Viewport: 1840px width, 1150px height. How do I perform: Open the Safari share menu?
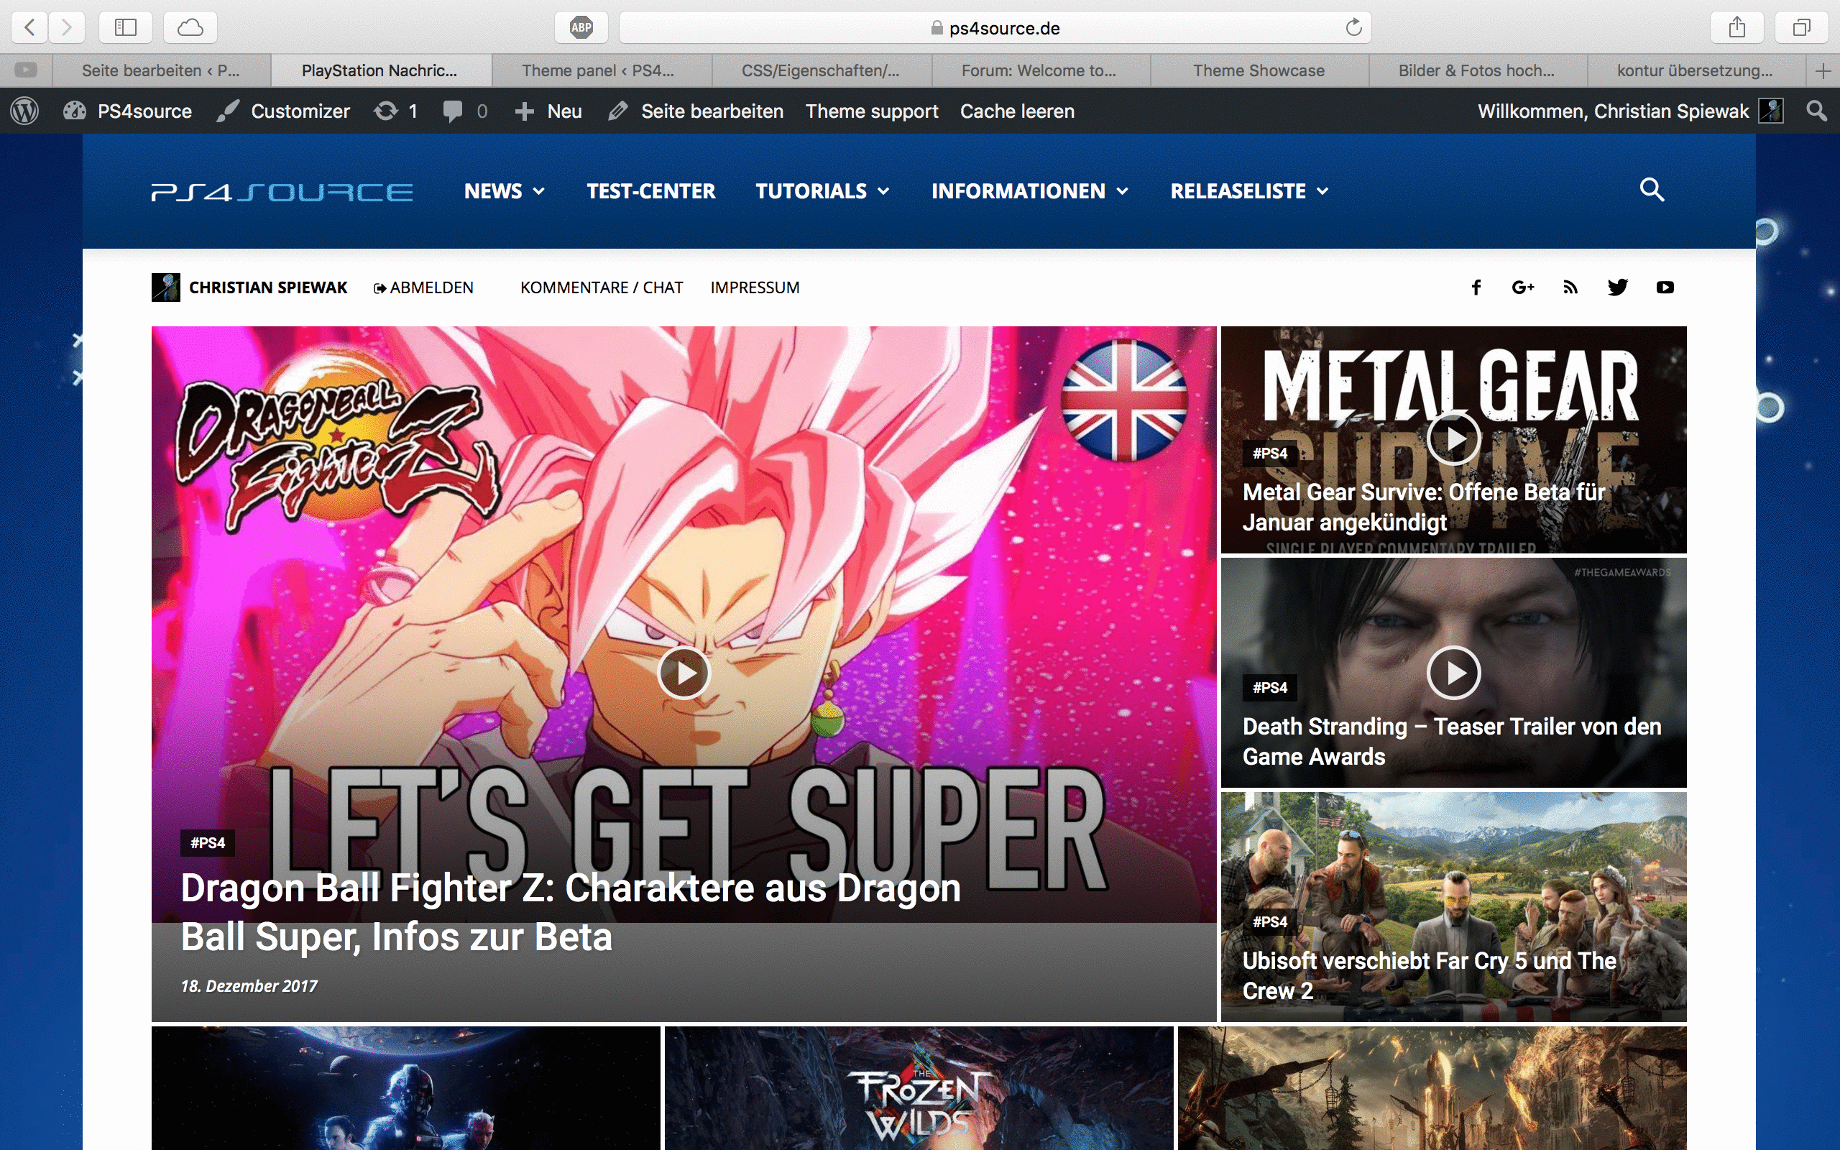(x=1736, y=28)
